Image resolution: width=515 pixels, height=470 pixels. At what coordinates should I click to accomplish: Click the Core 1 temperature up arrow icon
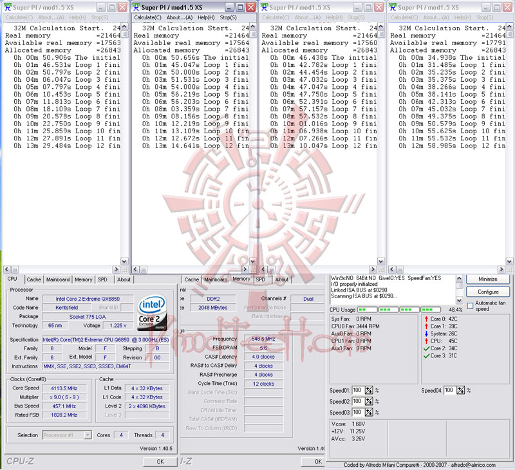coord(426,326)
